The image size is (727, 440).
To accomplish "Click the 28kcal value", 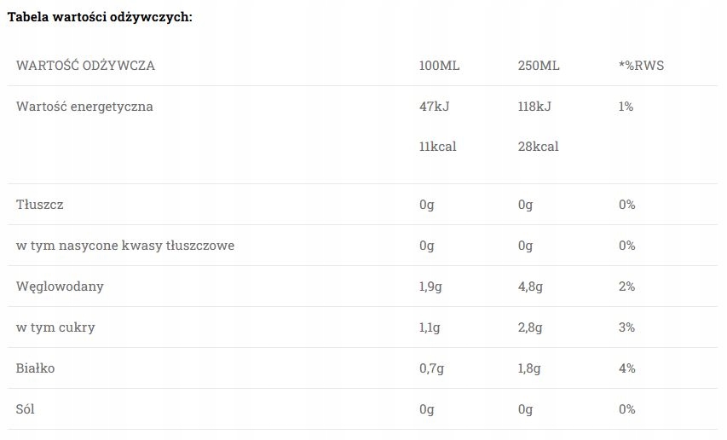I will pyautogui.click(x=538, y=146).
